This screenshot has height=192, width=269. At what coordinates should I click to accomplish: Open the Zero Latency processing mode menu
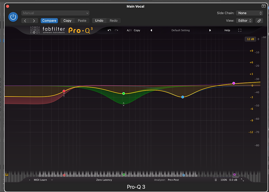pos(104,180)
